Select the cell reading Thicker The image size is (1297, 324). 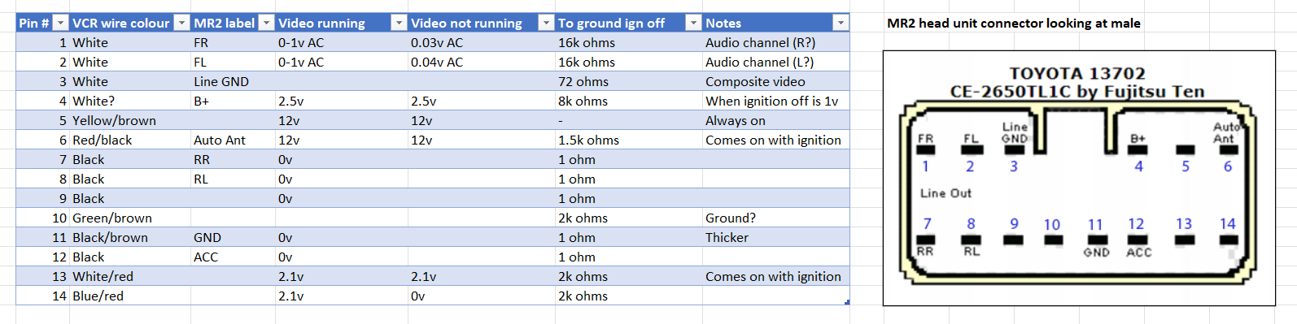(x=776, y=237)
